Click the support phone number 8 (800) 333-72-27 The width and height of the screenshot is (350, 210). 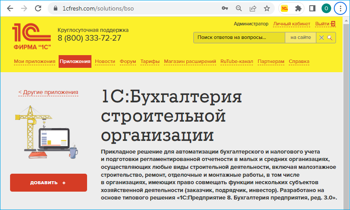point(89,38)
